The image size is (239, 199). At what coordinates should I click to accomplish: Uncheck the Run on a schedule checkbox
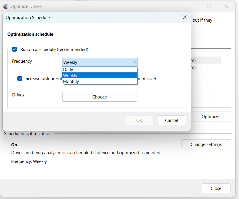pyautogui.click(x=14, y=50)
